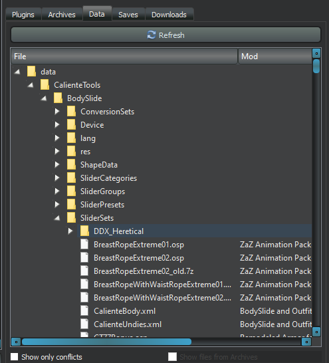Image resolution: width=329 pixels, height=363 pixels.
Task: Sort by the File column header
Action: click(x=124, y=57)
